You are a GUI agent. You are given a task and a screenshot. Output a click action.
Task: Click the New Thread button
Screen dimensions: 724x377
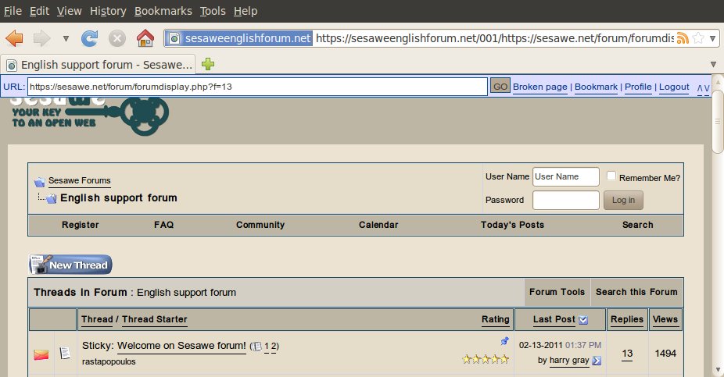70,265
